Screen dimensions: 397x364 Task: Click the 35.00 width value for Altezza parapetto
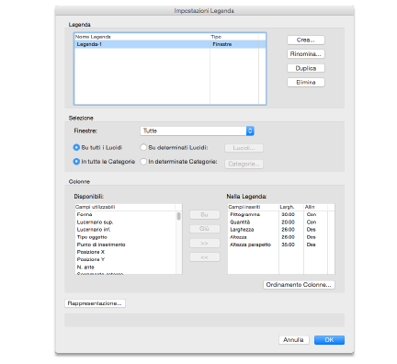288,245
